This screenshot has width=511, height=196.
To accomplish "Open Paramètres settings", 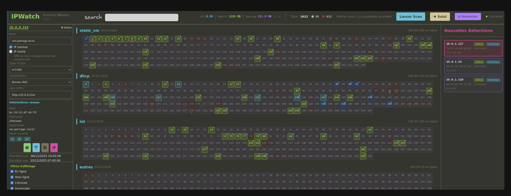I will tap(468, 17).
